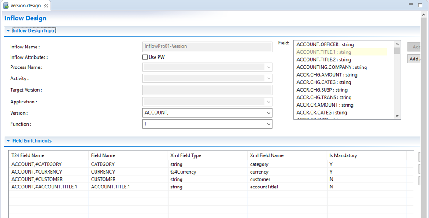Toggle the Use PW checkbox
429x218 pixels.
coord(145,57)
